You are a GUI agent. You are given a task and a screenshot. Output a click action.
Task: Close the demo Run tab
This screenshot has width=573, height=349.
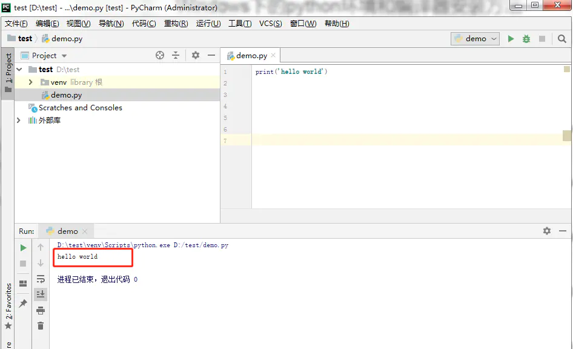coord(85,231)
